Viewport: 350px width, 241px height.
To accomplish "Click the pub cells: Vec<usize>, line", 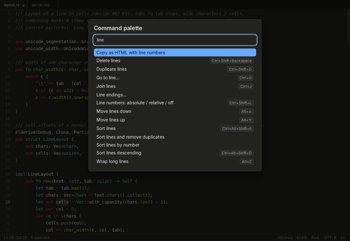I will [53, 153].
